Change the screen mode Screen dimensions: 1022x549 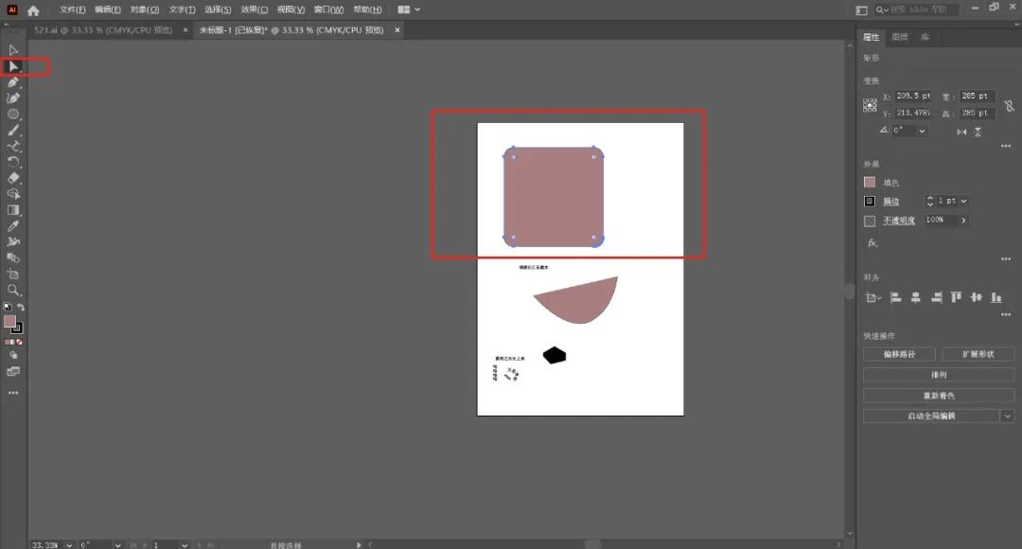tap(13, 372)
